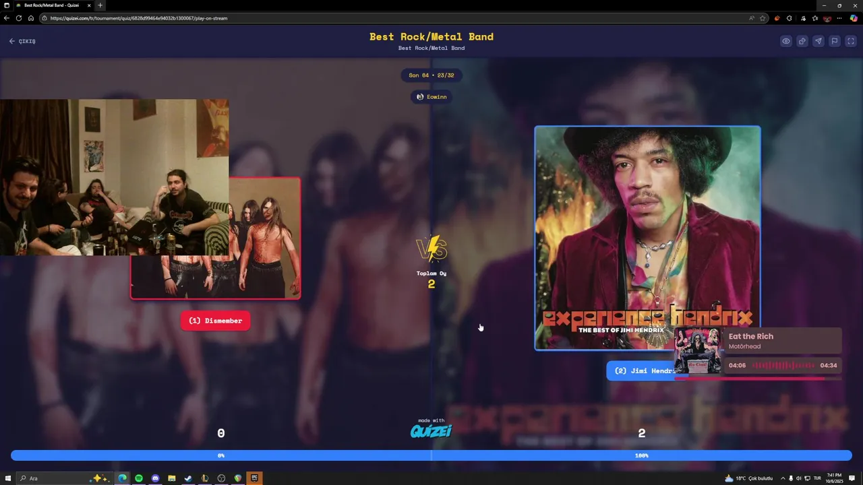The width and height of the screenshot is (863, 485).
Task: Click the Toplam Oy total votes label
Action: [431, 273]
